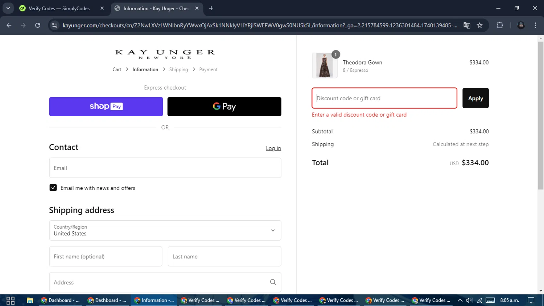Click the Theodora Gown product name
Image resolution: width=544 pixels, height=306 pixels.
pyautogui.click(x=362, y=62)
